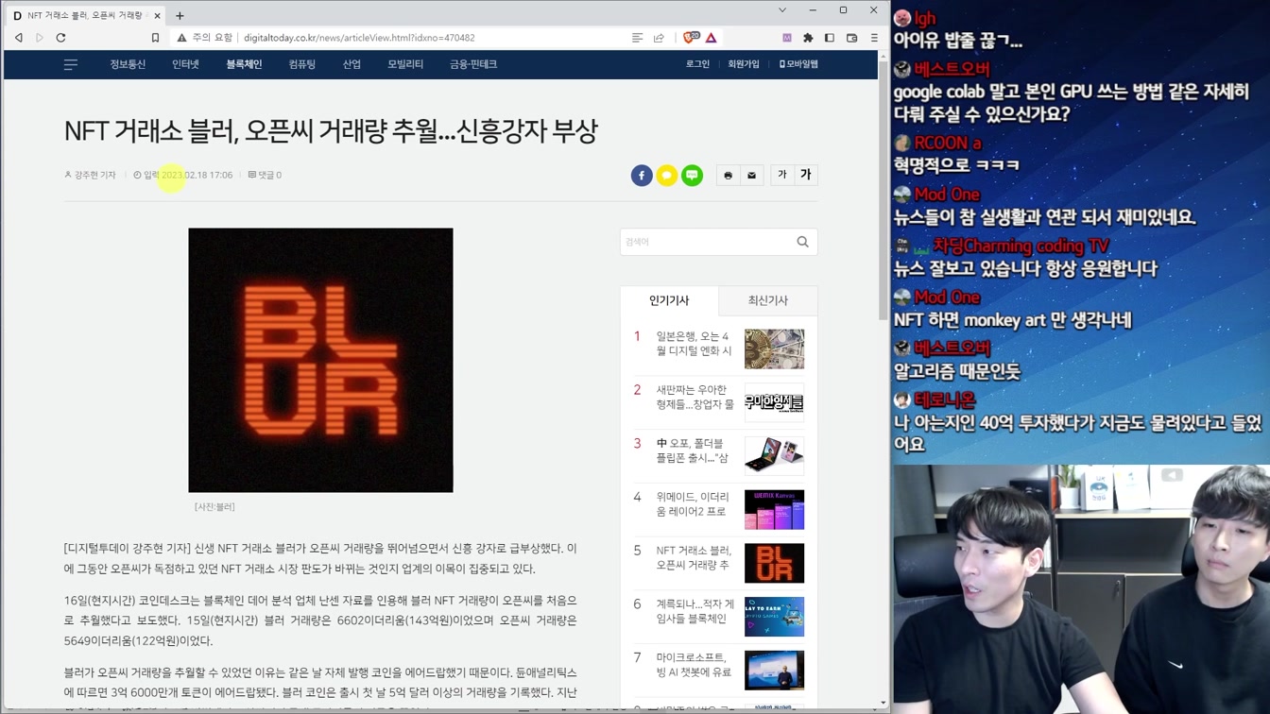Click the Brave Rewards triangle icon
1270x714 pixels.
(x=712, y=38)
